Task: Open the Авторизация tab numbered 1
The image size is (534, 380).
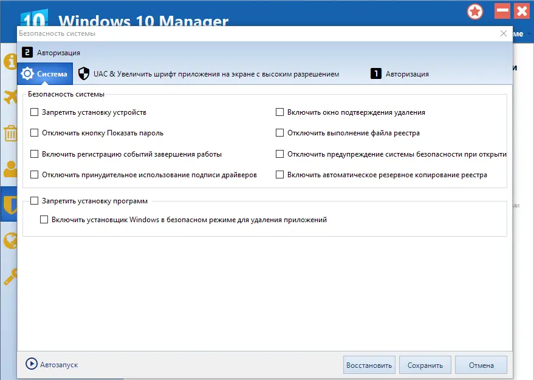Action: [x=400, y=73]
